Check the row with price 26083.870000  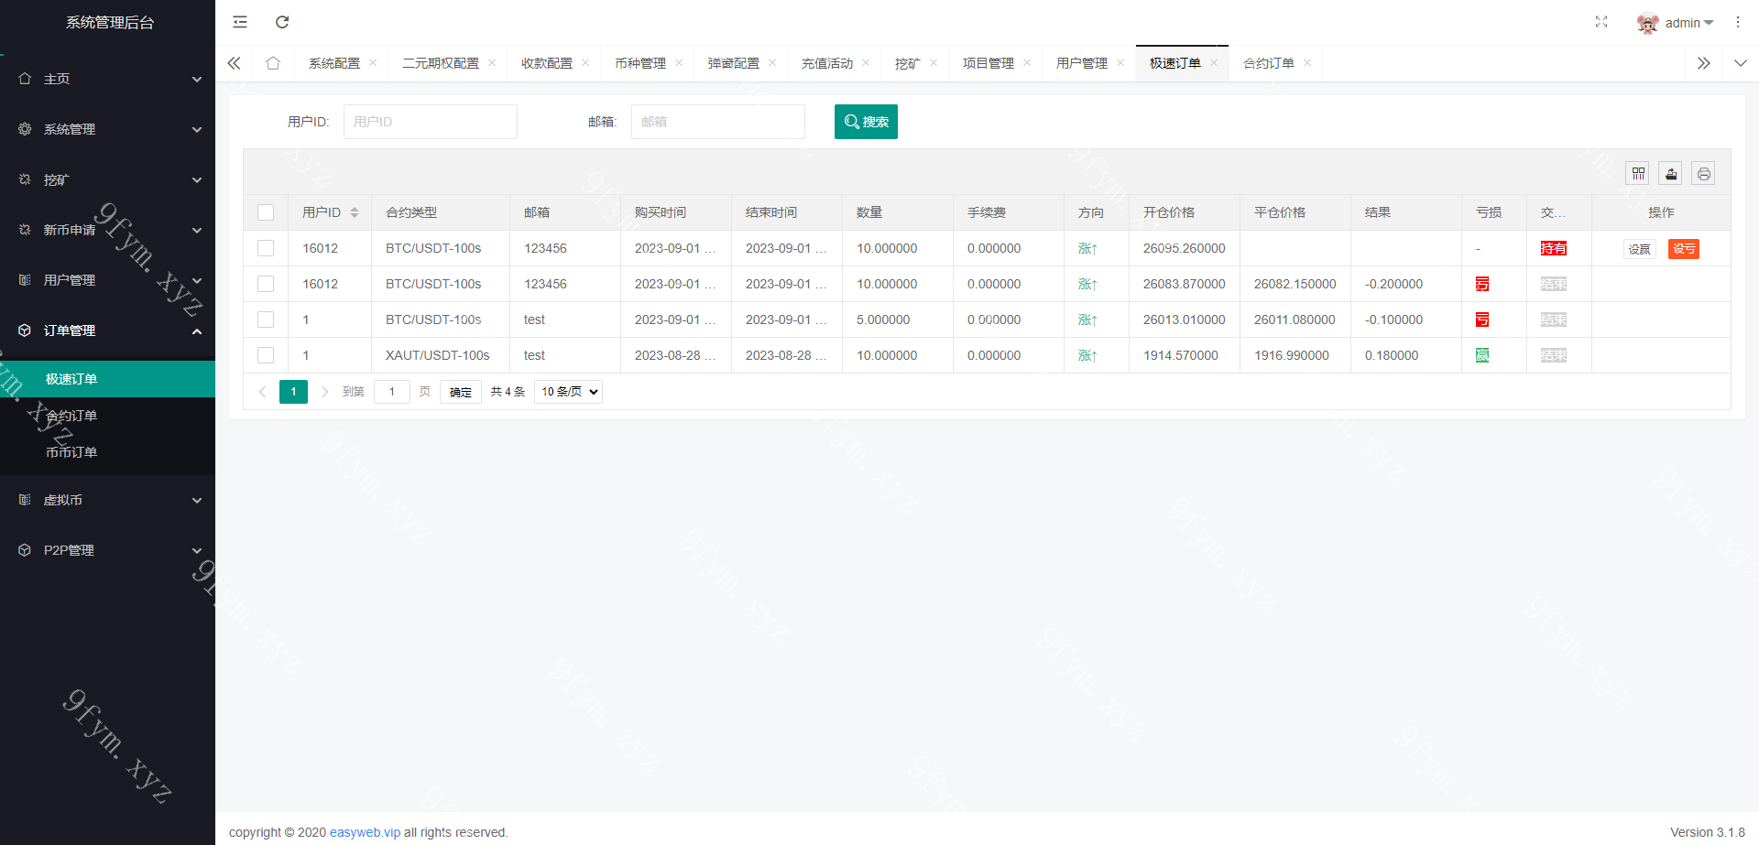(266, 284)
